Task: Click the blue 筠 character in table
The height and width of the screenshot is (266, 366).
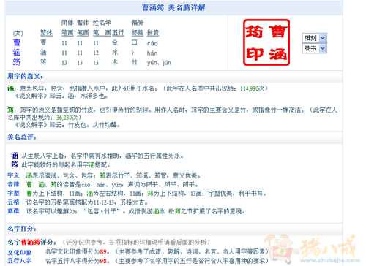Action: 17,62
